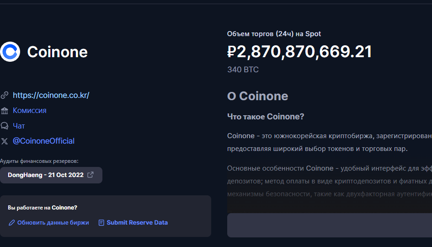The width and height of the screenshot is (432, 247).
Task: Click the chat bubble icon
Action: (x=5, y=126)
